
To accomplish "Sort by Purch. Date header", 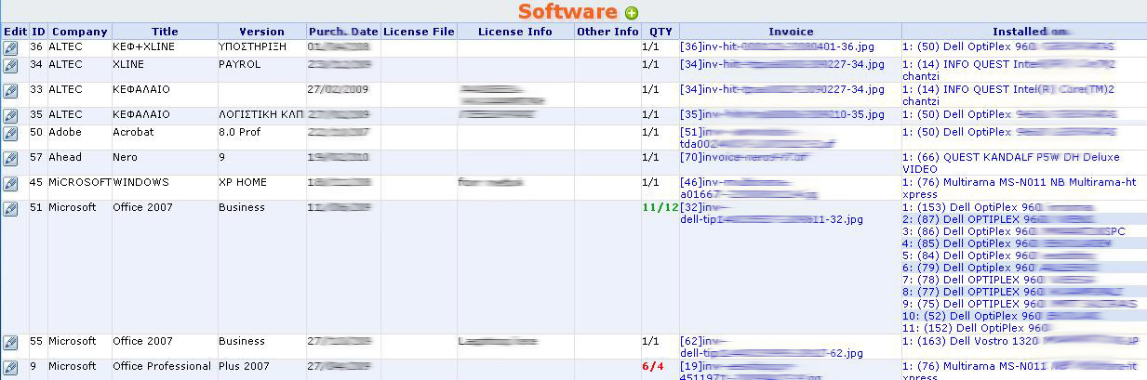I will [x=343, y=32].
